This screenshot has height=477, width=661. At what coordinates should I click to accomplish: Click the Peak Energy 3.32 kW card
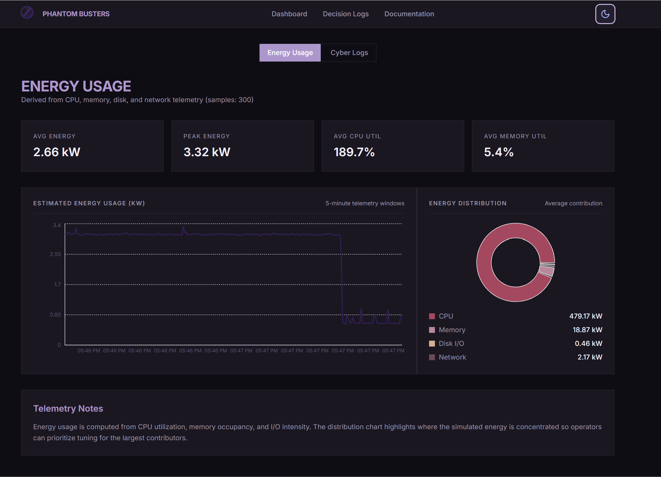point(242,146)
